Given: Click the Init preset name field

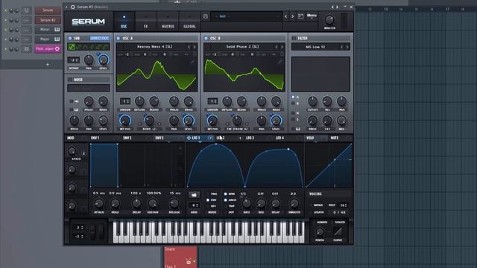Looking at the screenshot, I should tap(247, 16).
